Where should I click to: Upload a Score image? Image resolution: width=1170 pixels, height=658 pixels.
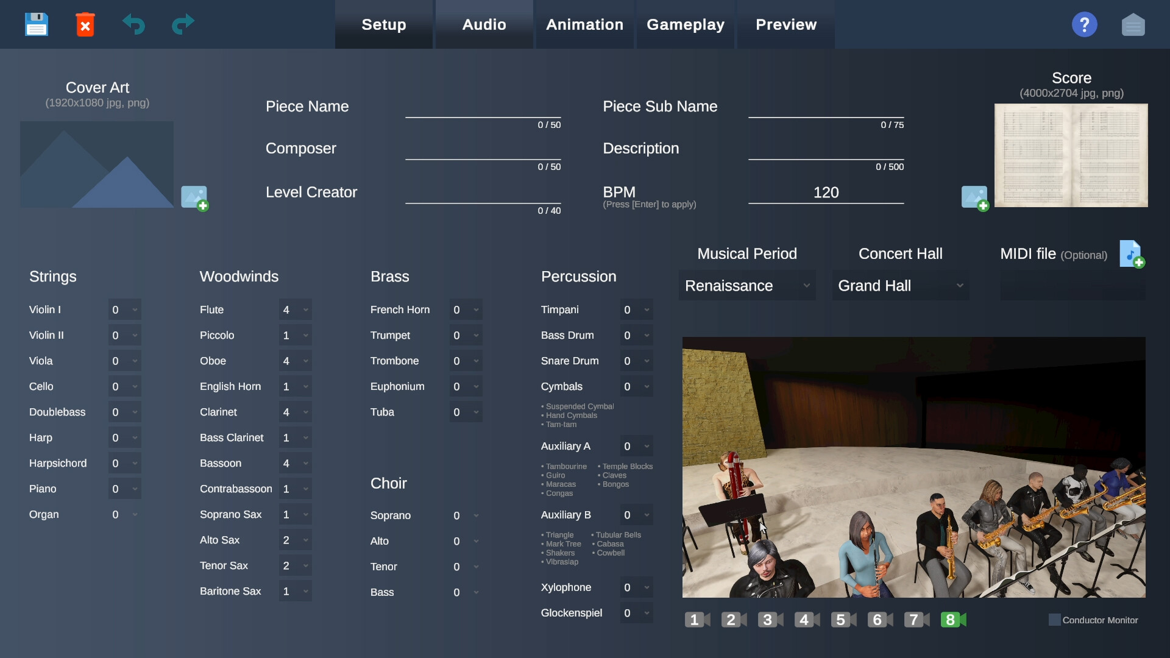point(975,198)
